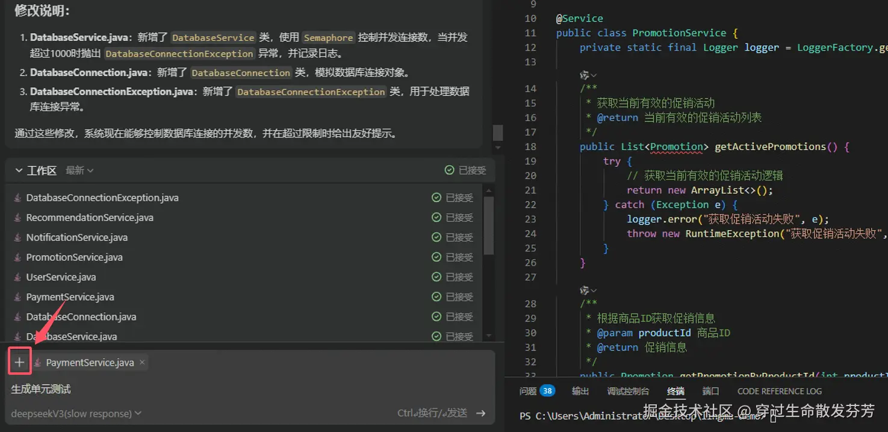This screenshot has height=432, width=888.
Task: Switch to the 问题 panel tab
Action: (528, 391)
